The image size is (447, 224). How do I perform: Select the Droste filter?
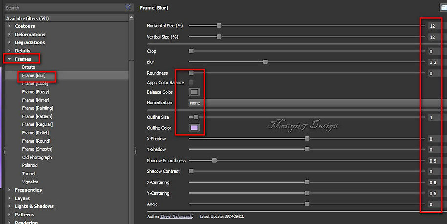point(29,67)
